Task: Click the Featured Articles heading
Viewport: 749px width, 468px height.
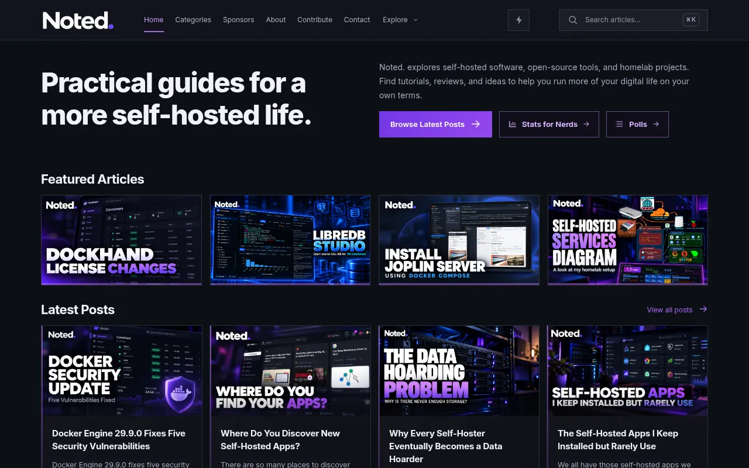Action: pyautogui.click(x=92, y=179)
